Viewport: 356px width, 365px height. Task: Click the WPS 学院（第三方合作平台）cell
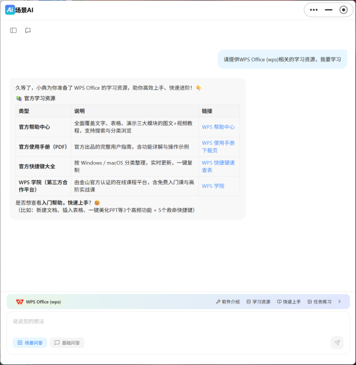pyautogui.click(x=43, y=186)
